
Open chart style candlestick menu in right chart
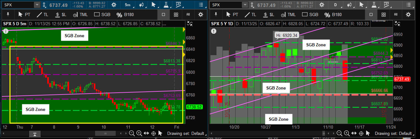pos(349,5)
